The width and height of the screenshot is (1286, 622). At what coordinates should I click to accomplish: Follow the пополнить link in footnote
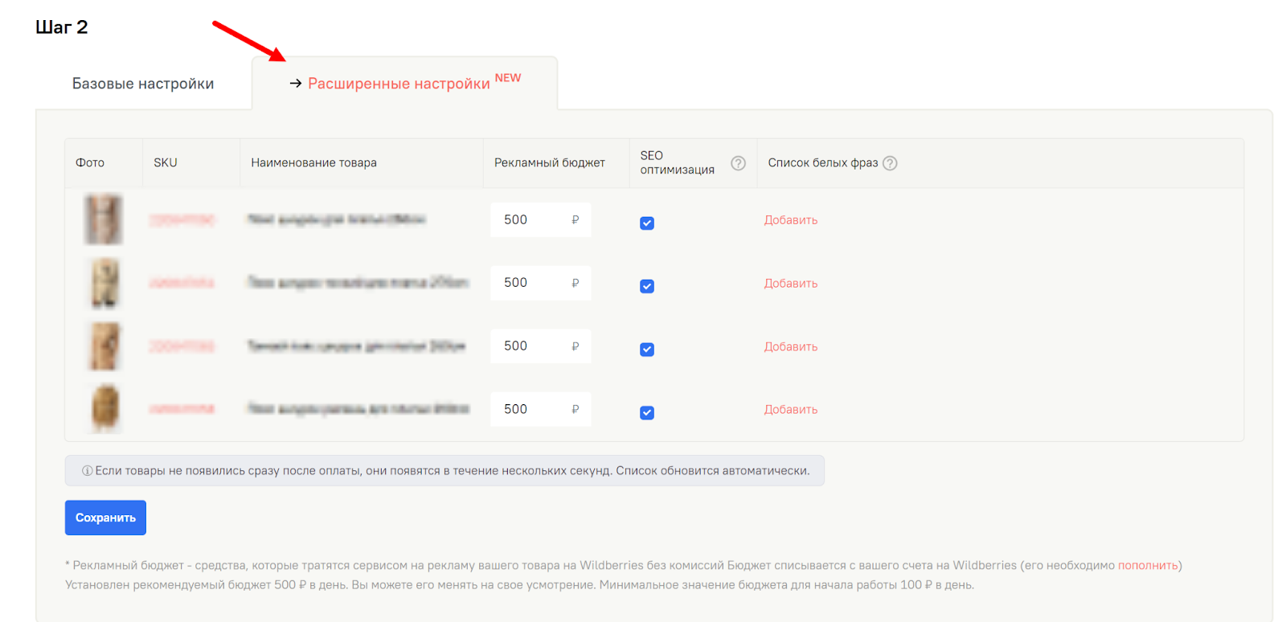pyautogui.click(x=1147, y=566)
